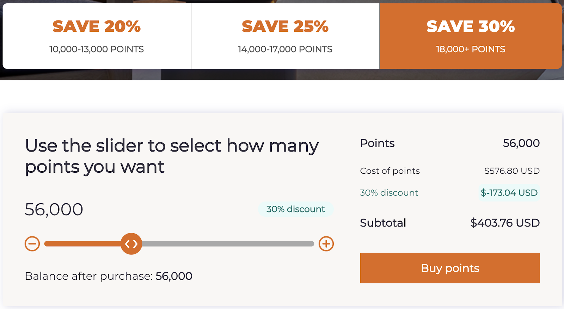The width and height of the screenshot is (564, 309).
Task: Click the $576.80 USD cost value
Action: pos(512,171)
